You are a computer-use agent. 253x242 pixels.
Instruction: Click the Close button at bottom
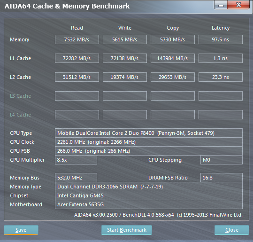(x=232, y=230)
